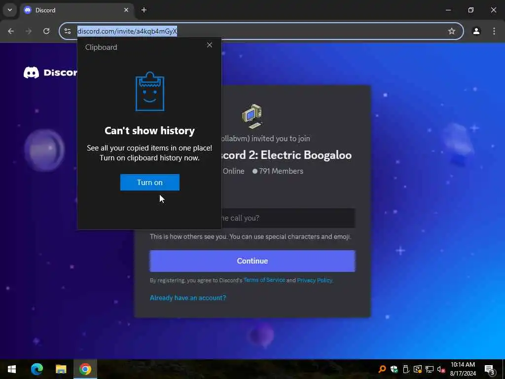Open the Chrome three-dot menu

[494, 31]
